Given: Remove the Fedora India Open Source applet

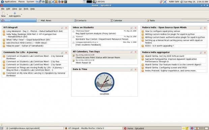Looking at the screenshot, I should [205, 28].
